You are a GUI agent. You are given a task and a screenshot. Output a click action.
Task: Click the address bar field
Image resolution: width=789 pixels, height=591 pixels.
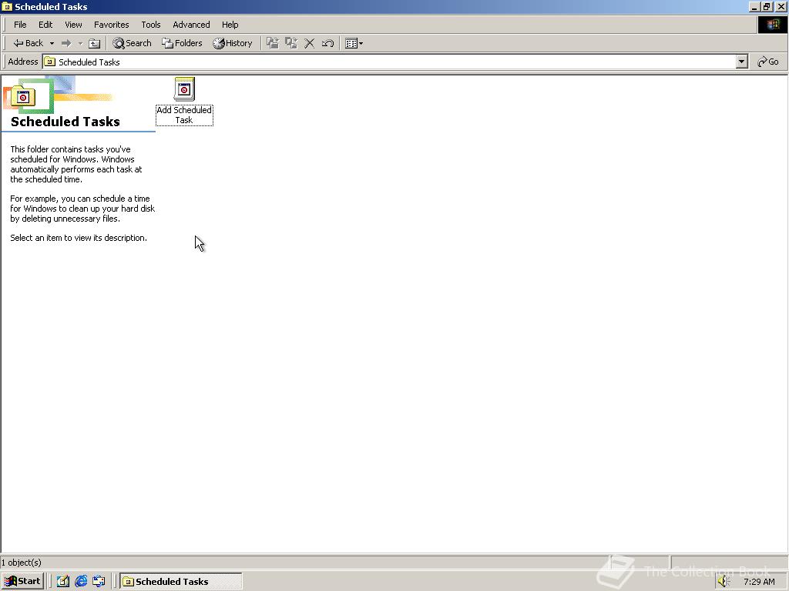[389, 62]
